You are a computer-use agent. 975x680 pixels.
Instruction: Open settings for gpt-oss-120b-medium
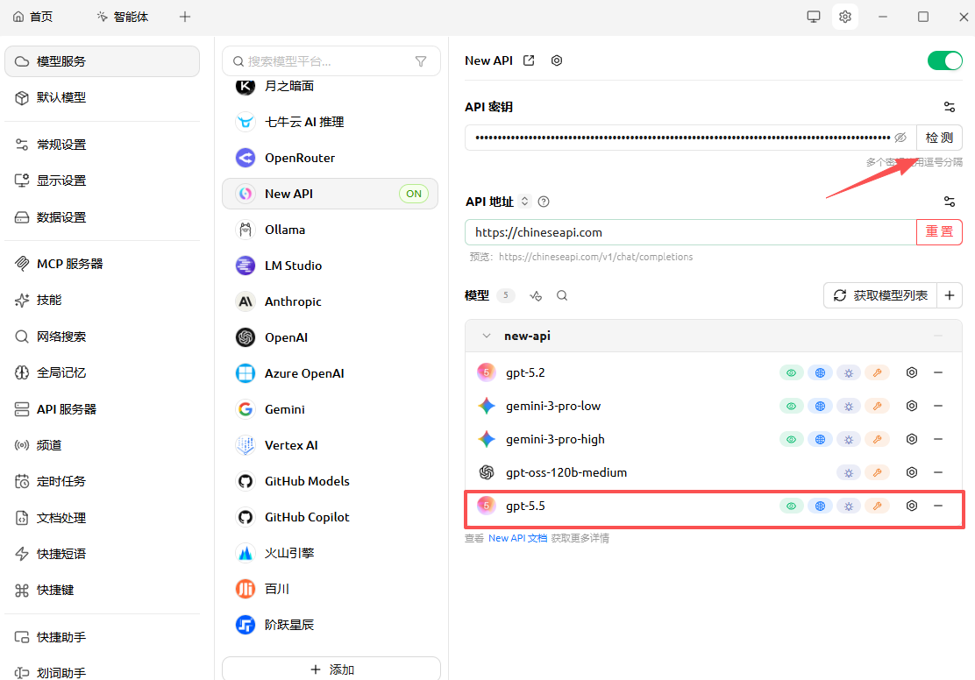click(x=912, y=472)
